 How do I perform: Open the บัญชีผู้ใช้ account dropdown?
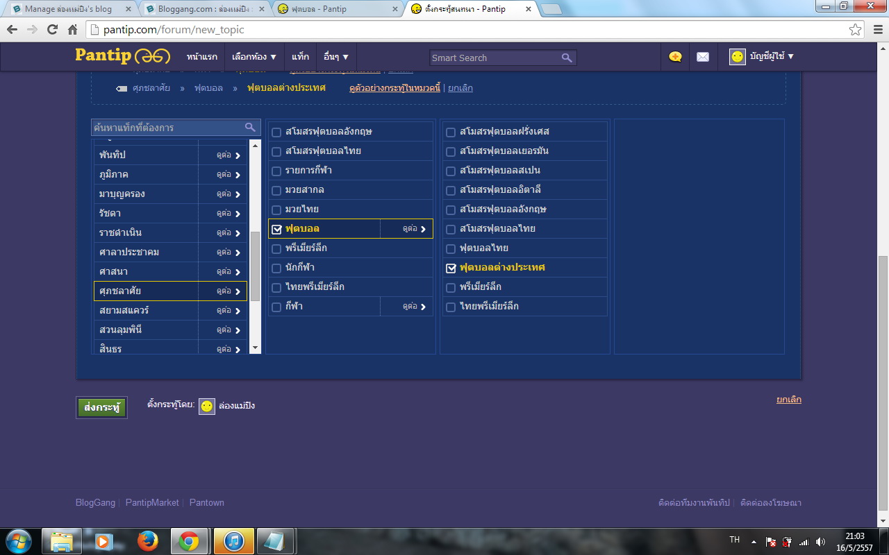point(772,57)
